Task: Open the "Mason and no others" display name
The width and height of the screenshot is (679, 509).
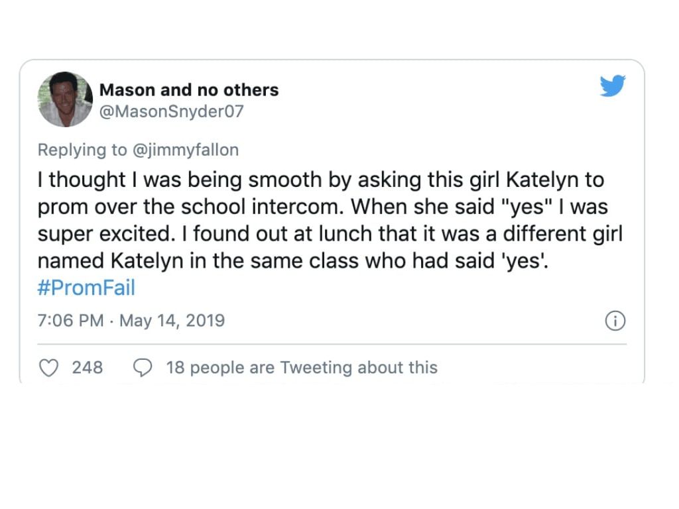Action: pos(189,90)
